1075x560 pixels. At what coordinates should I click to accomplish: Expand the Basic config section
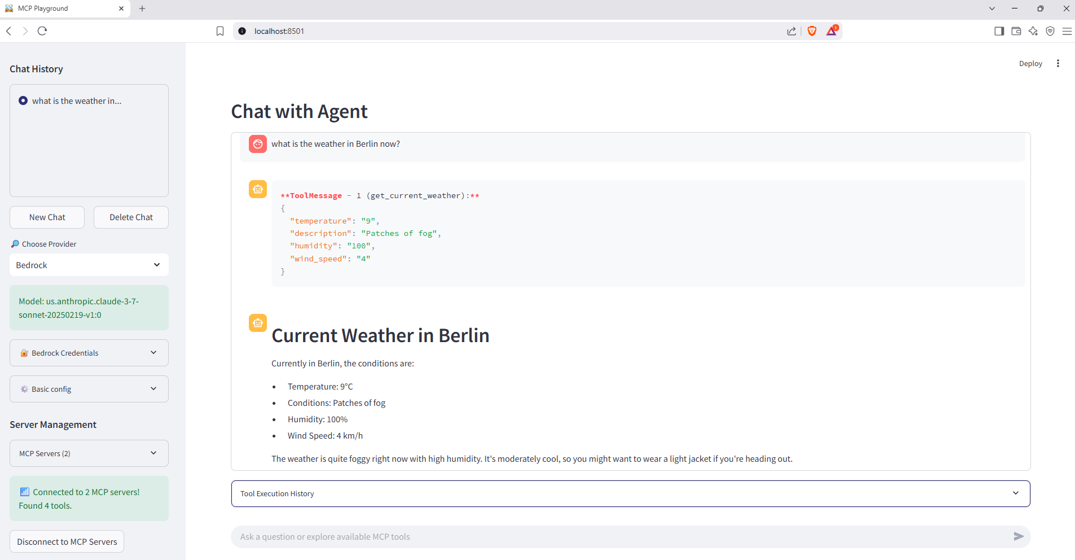click(x=89, y=389)
